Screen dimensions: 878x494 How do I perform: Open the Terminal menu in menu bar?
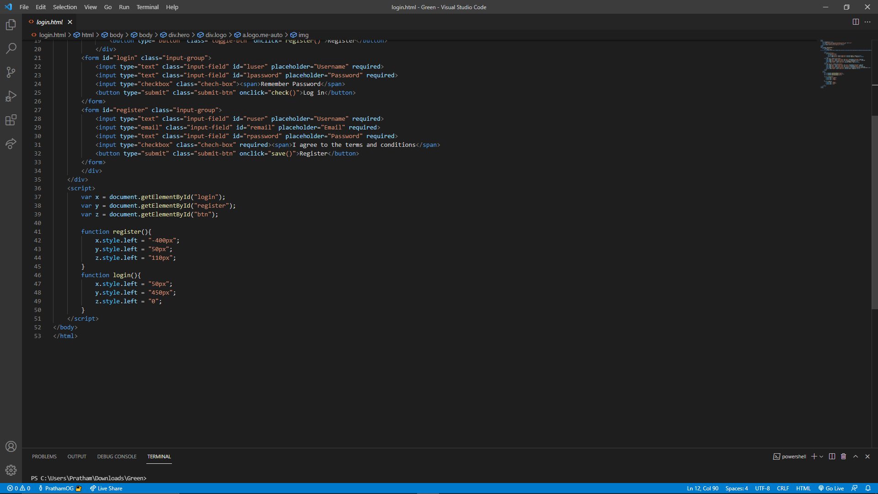pyautogui.click(x=147, y=7)
